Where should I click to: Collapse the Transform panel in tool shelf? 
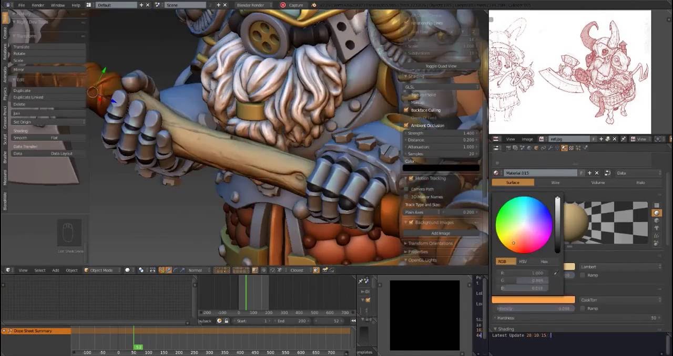click(26, 36)
